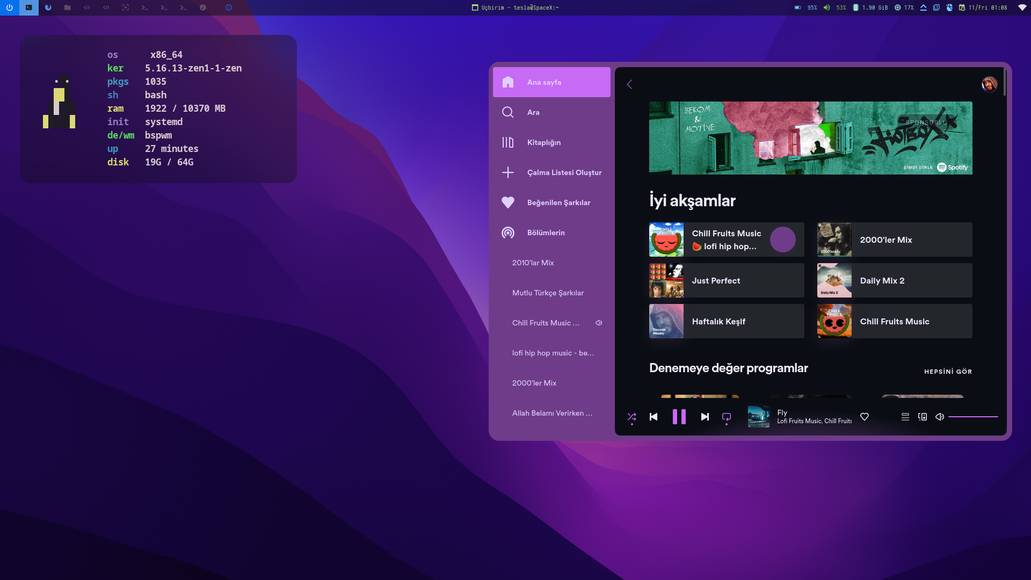The image size is (1031, 580).
Task: Click the volume slider bar
Action: click(973, 417)
